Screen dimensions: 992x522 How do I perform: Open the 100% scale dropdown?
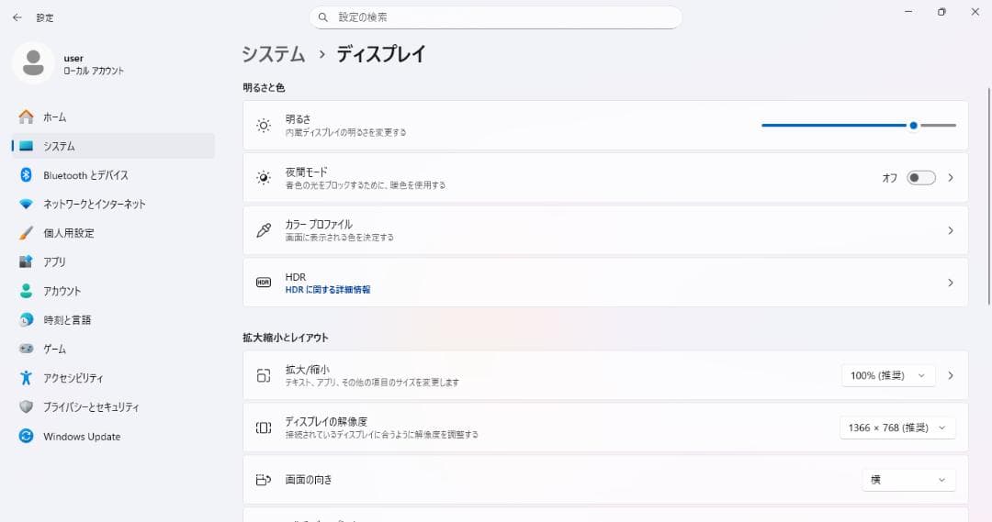click(x=887, y=375)
